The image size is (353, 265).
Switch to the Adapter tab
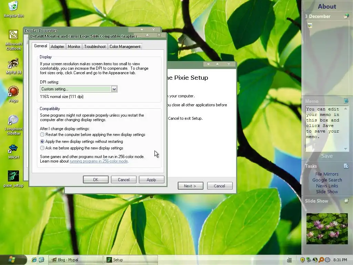click(x=58, y=47)
